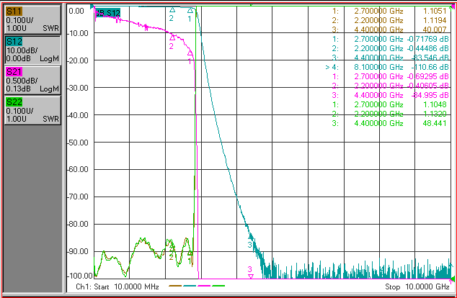
Task: Click teal S12 marker 2 triangle
Action: tap(172, 10)
